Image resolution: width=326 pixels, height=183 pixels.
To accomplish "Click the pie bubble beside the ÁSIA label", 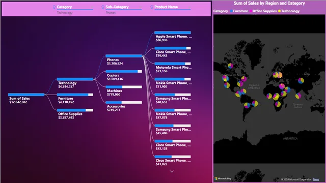I will point(301,80).
